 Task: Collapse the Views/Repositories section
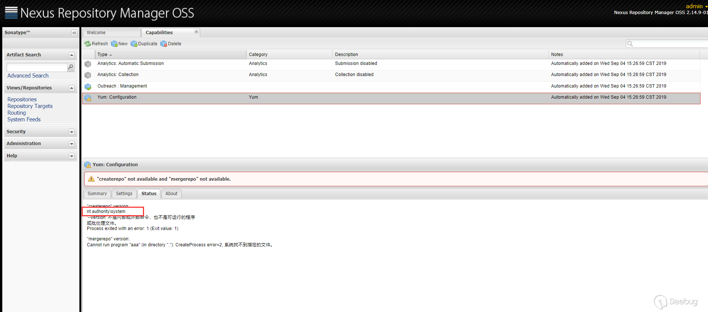(72, 88)
